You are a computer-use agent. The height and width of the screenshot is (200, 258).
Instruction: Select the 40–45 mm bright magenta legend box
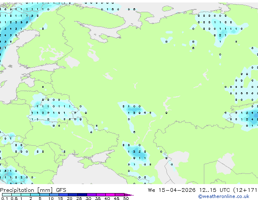pyautogui.click(x=110, y=195)
